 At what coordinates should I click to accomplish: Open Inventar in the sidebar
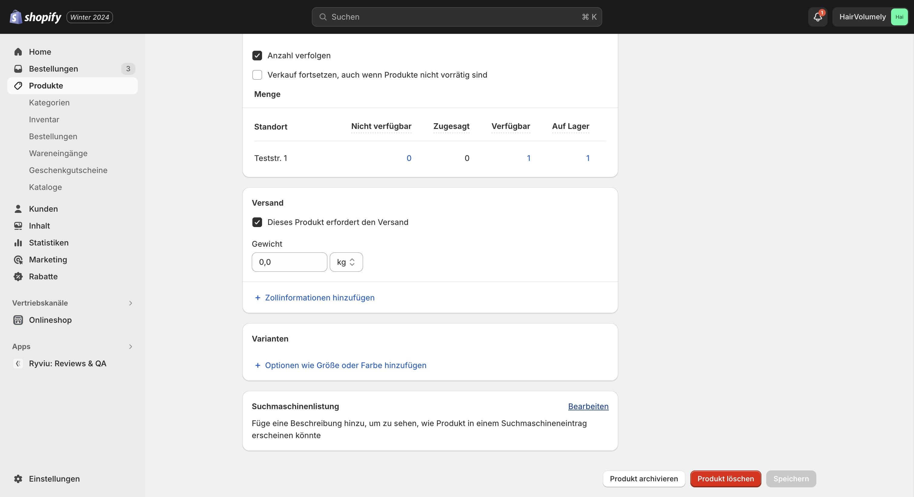[44, 120]
